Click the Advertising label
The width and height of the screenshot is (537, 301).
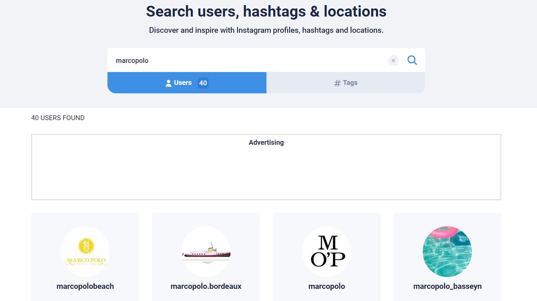[266, 142]
